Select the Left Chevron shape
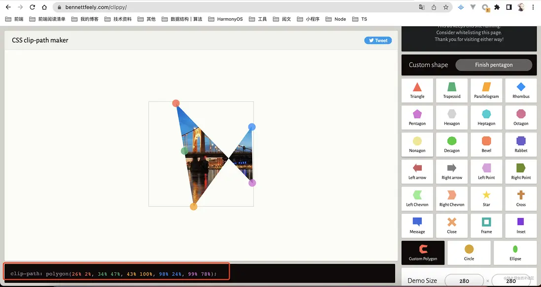The width and height of the screenshot is (541, 287). (x=417, y=198)
